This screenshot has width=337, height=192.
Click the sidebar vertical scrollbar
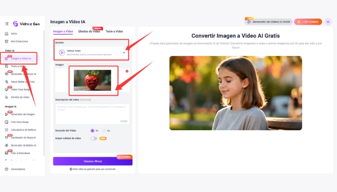pyautogui.click(x=44, y=92)
